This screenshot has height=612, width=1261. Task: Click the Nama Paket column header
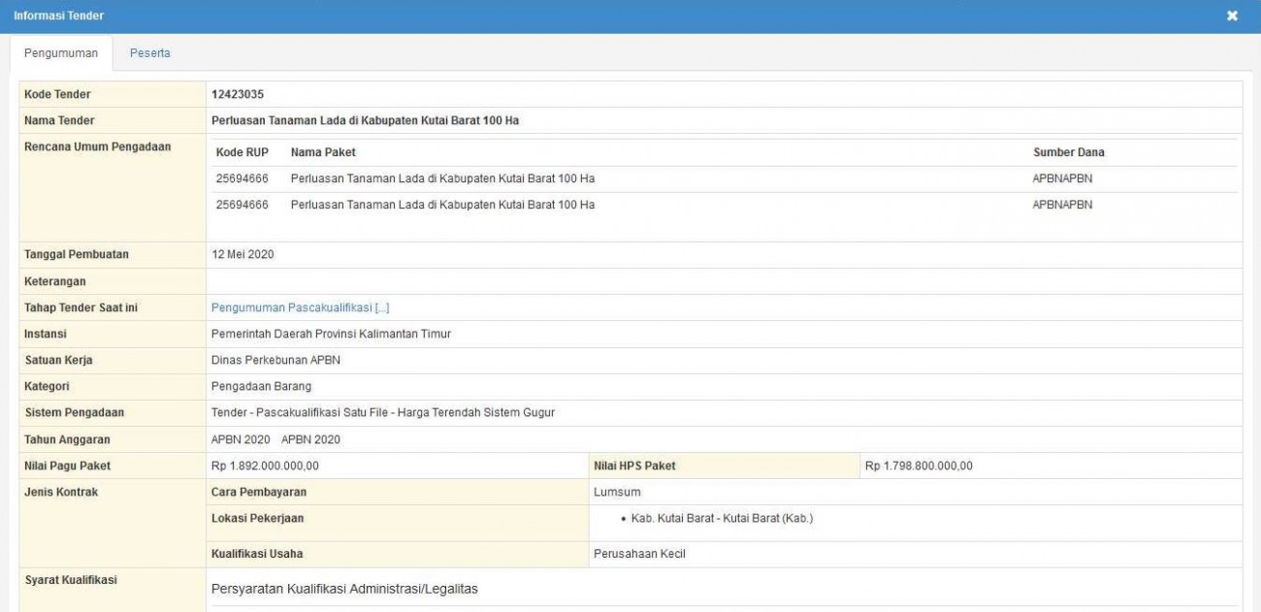(316, 152)
